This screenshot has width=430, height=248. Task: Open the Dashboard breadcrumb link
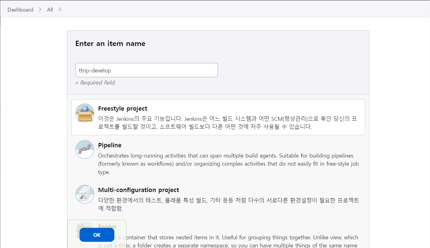21,10
